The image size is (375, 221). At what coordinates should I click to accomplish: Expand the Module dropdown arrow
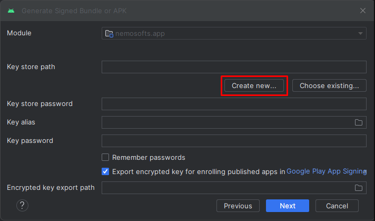point(360,34)
